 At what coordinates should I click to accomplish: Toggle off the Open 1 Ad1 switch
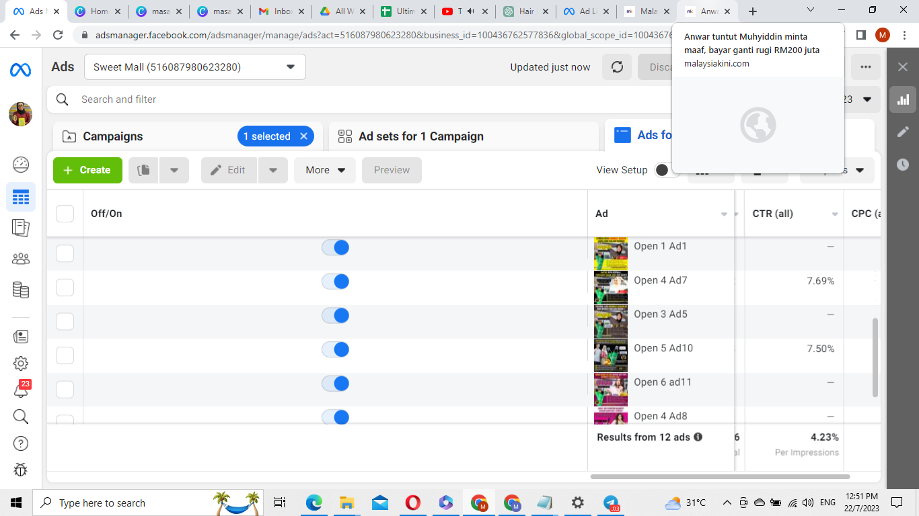pos(335,247)
